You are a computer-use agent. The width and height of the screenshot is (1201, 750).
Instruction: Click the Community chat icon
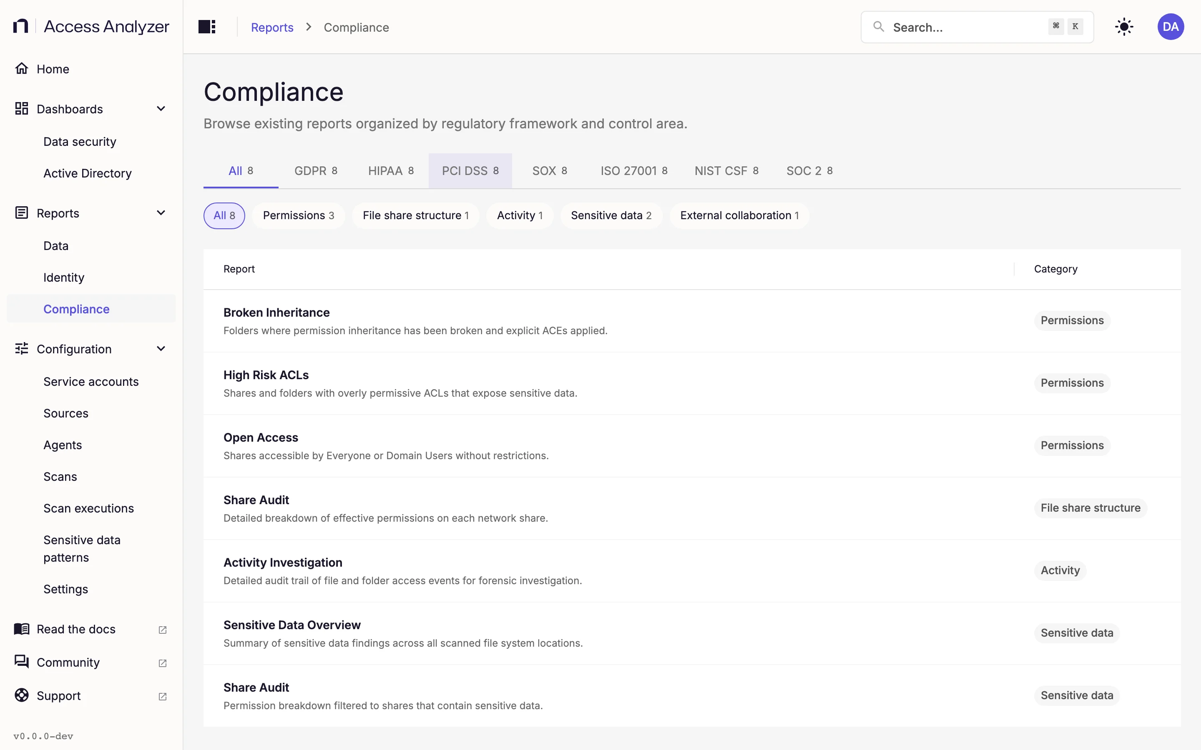(x=21, y=662)
